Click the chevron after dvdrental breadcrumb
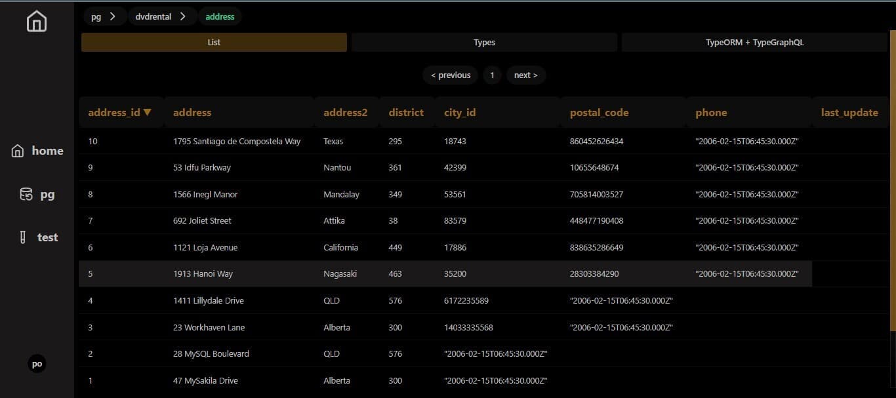This screenshot has width=896, height=398. [183, 16]
